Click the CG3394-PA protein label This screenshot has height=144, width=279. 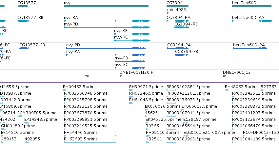tap(179, 45)
